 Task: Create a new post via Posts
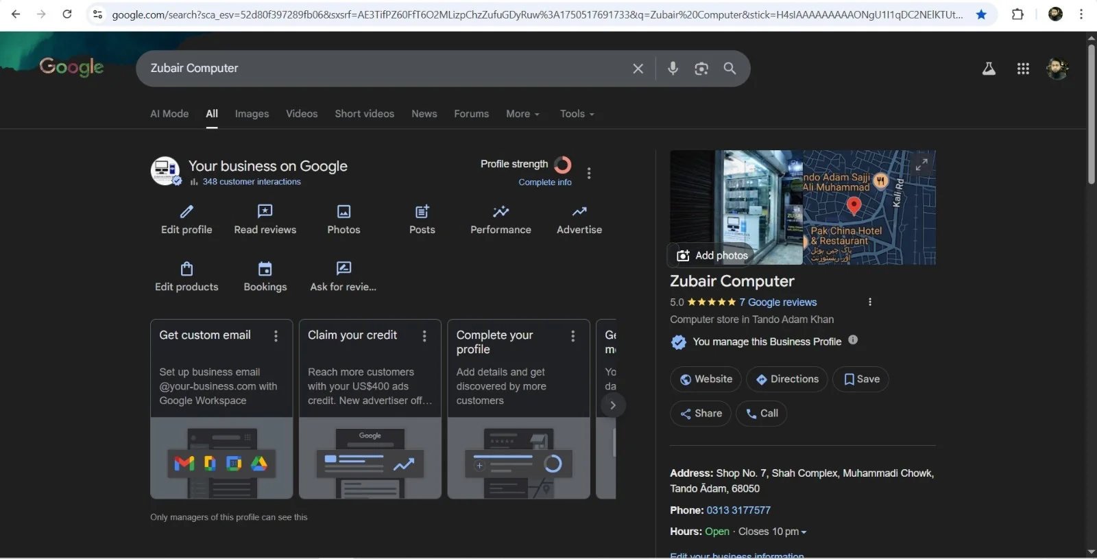[x=422, y=219]
